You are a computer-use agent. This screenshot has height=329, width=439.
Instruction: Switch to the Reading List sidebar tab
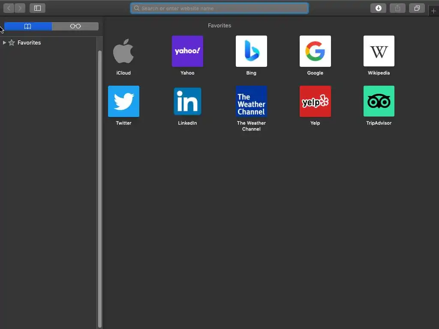coord(75,26)
